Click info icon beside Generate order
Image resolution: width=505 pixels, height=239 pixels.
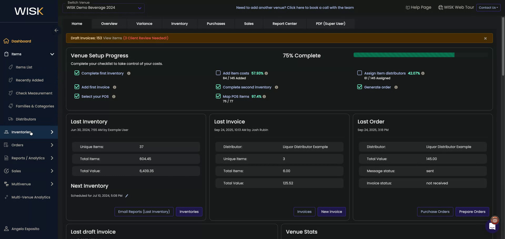[396, 87]
